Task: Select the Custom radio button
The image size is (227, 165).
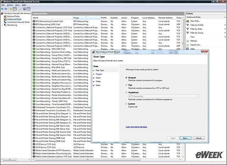Action: point(126,104)
